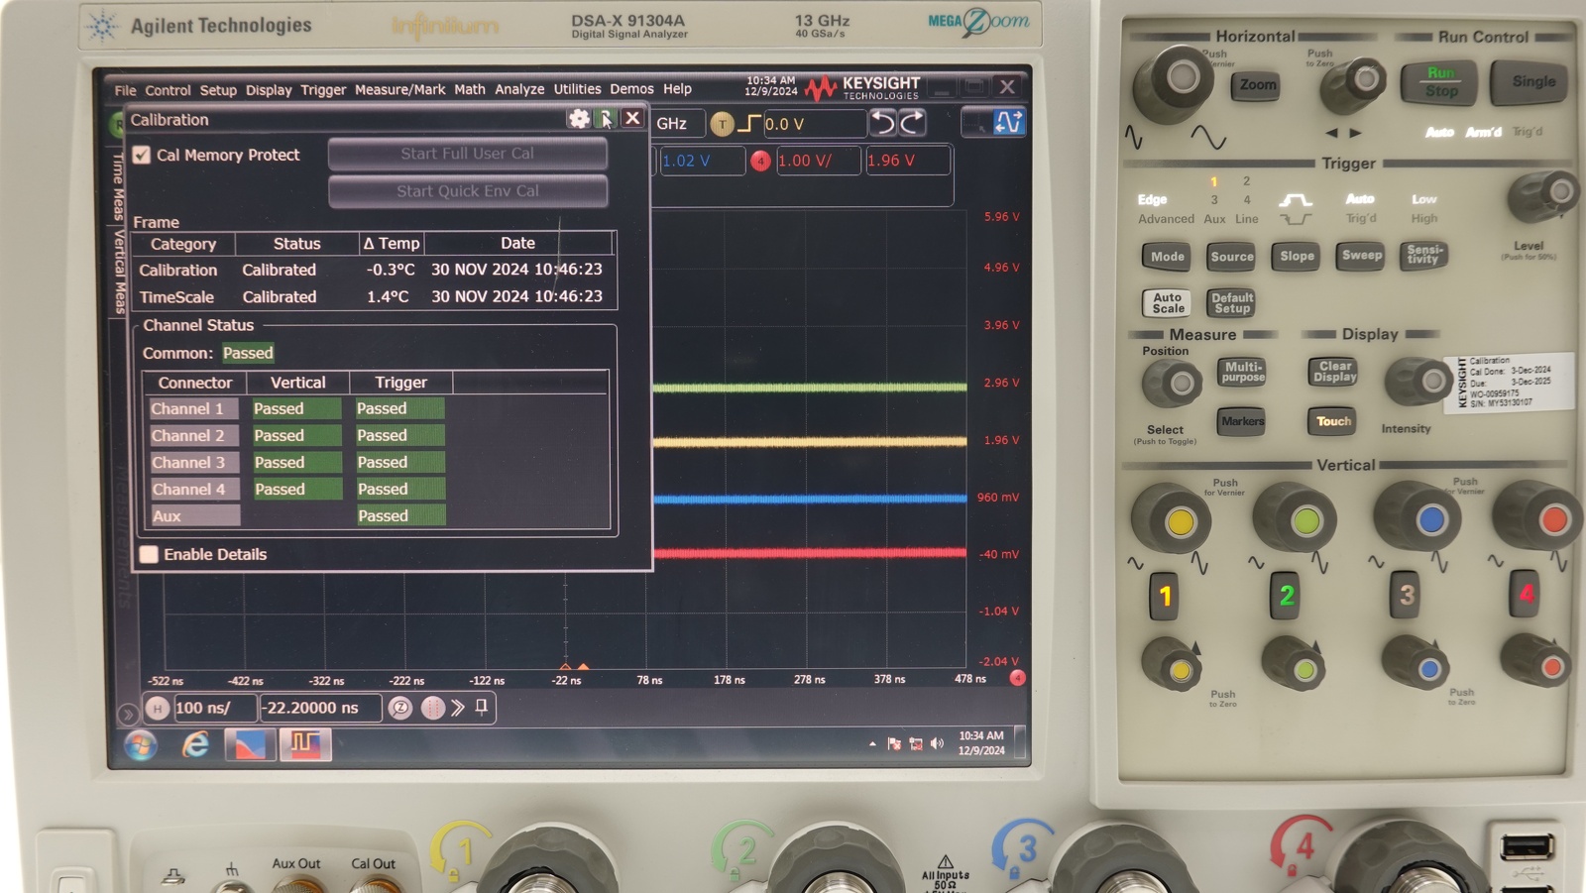Viewport: 1586px width, 893px height.
Task: Open the Measure/Mark menu
Action: pos(400,89)
